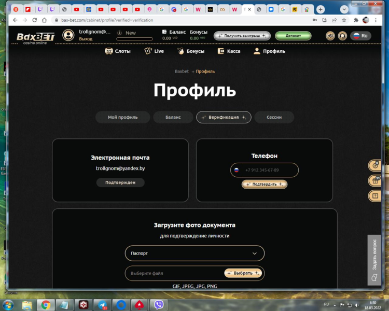Click the browser Back arrow
This screenshot has width=389, height=311.
(15, 20)
